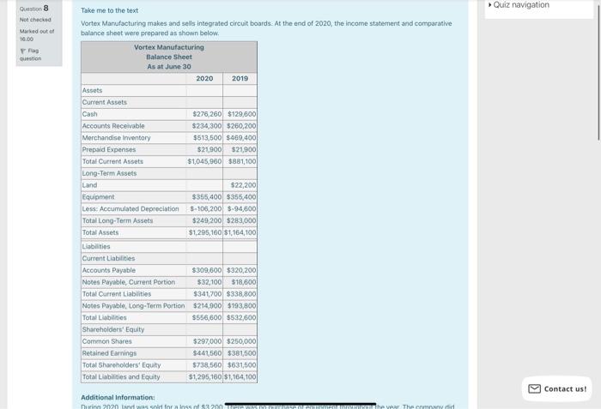
Task: Select the 2020 Total Long-Term Assets $249,200
Action: [x=207, y=221]
